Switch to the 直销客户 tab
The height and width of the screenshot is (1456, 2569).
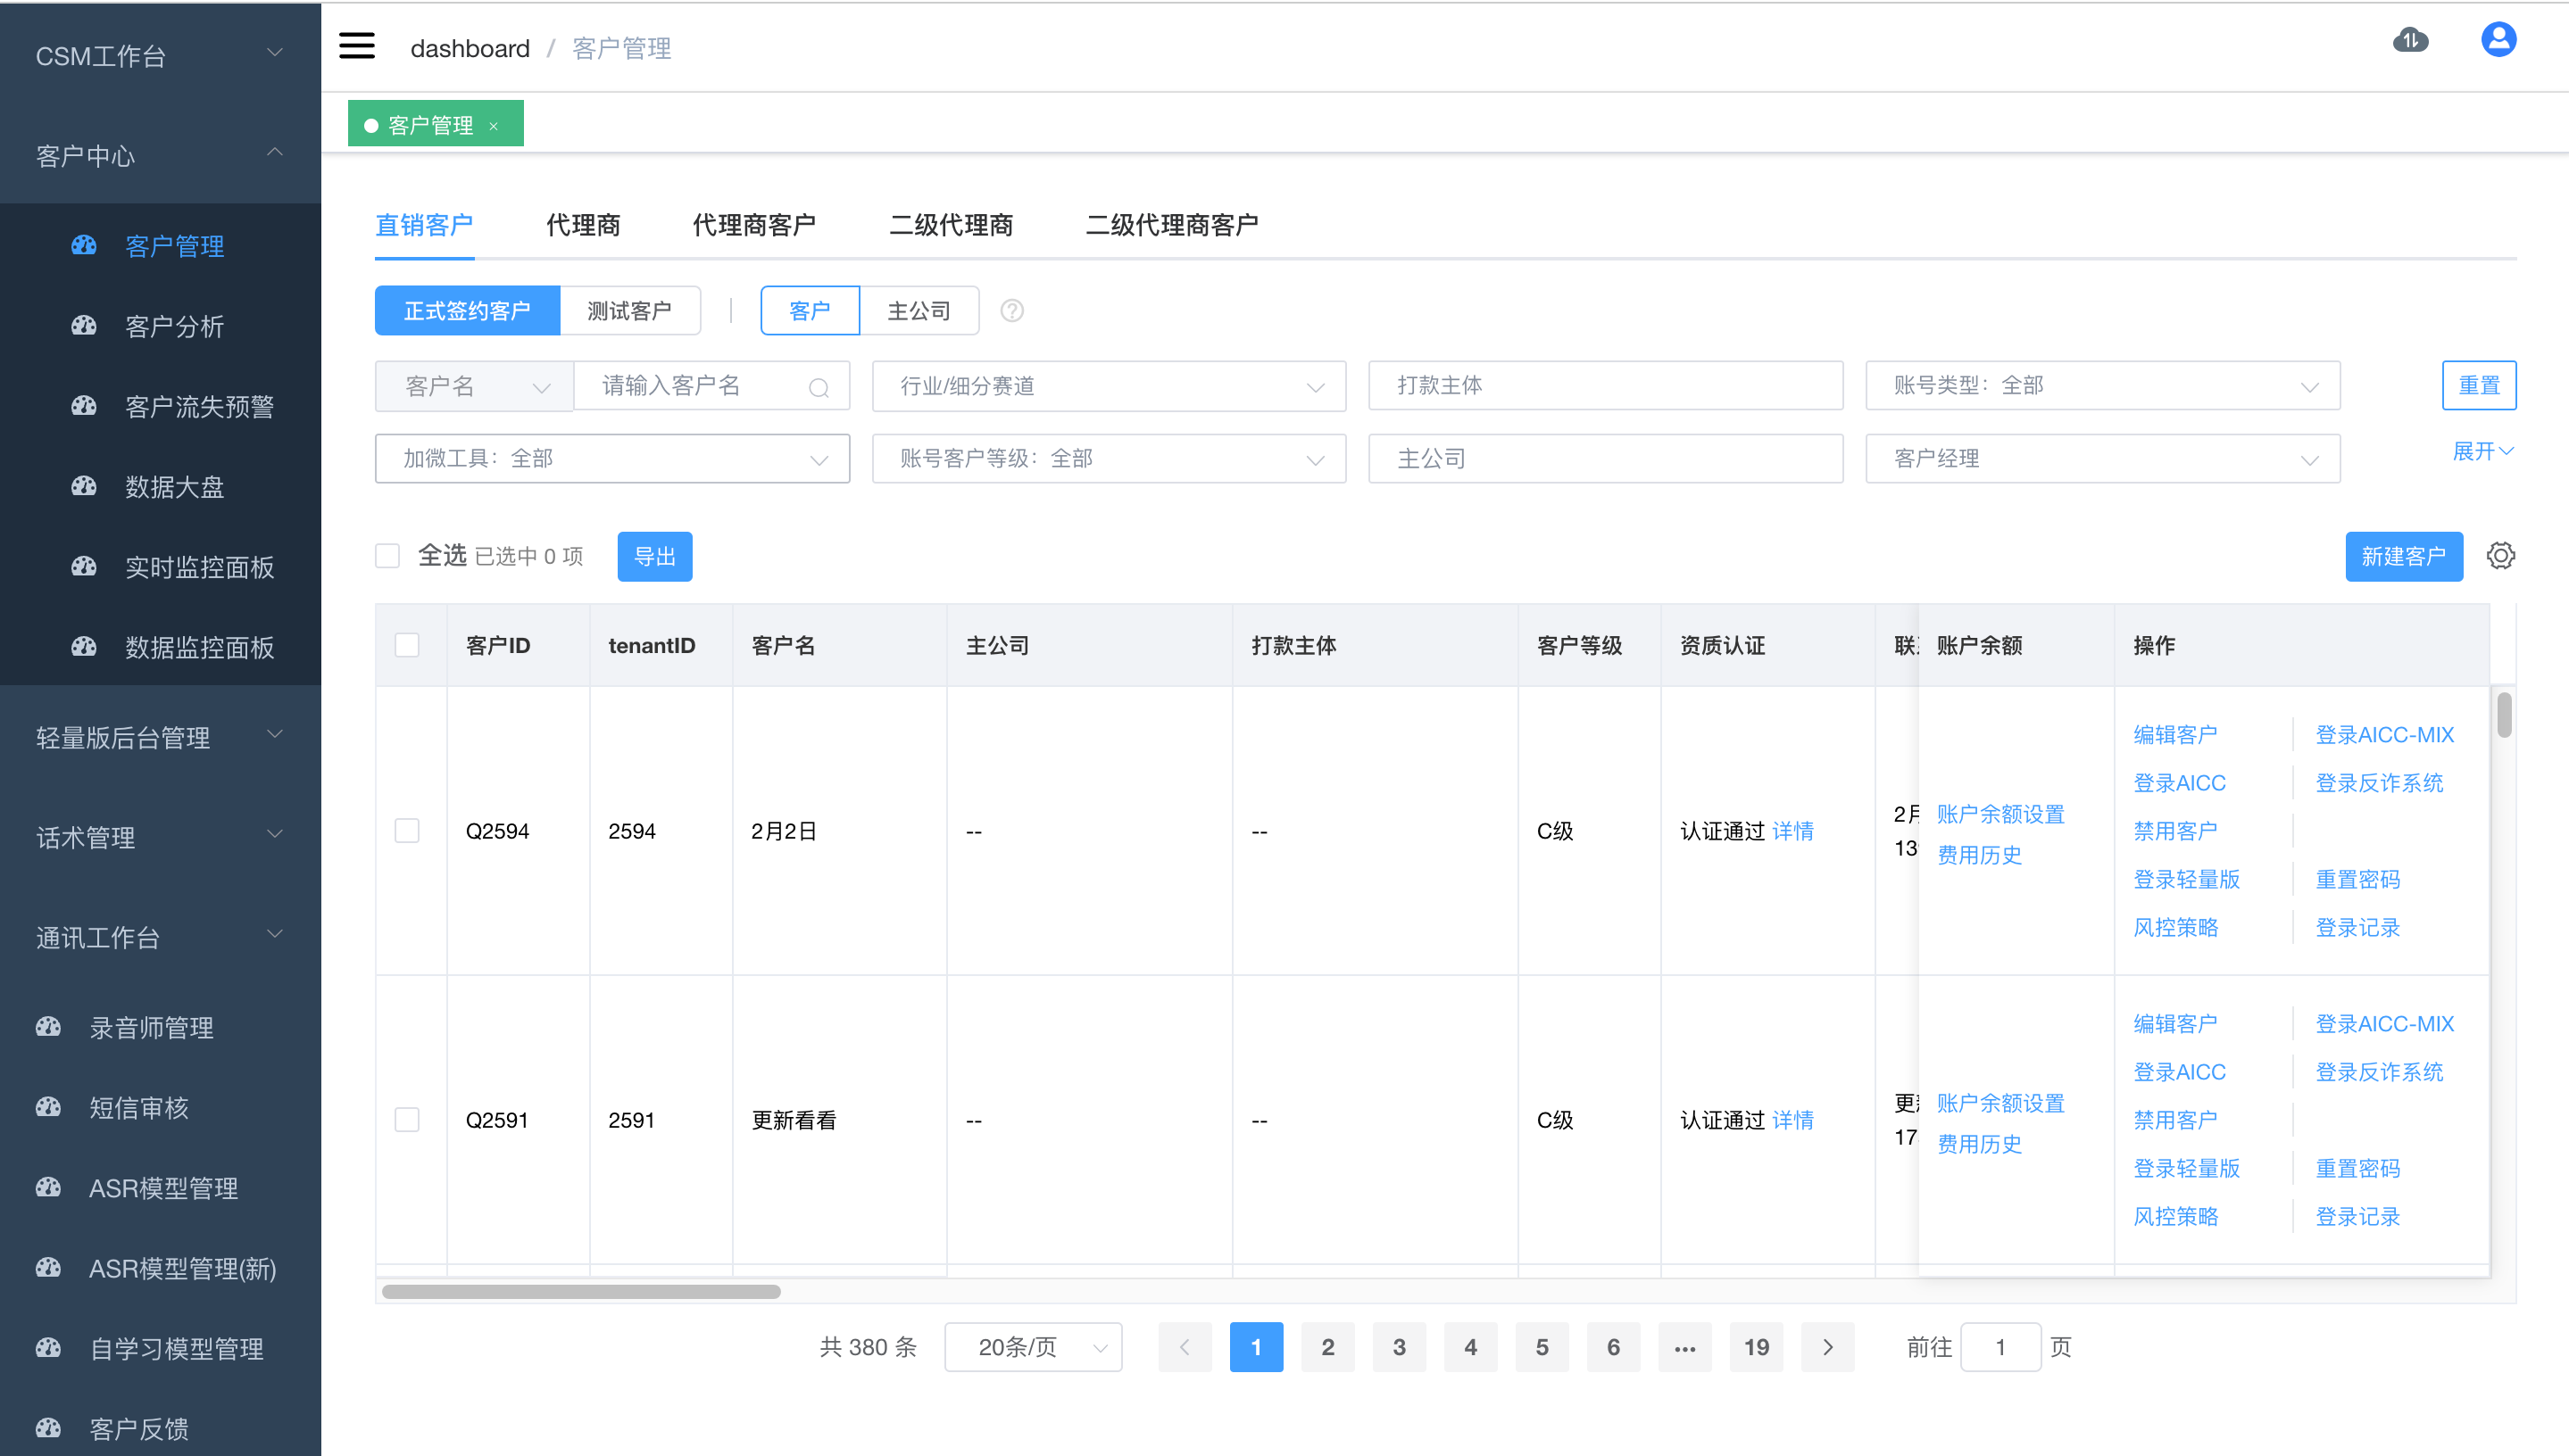click(x=424, y=225)
